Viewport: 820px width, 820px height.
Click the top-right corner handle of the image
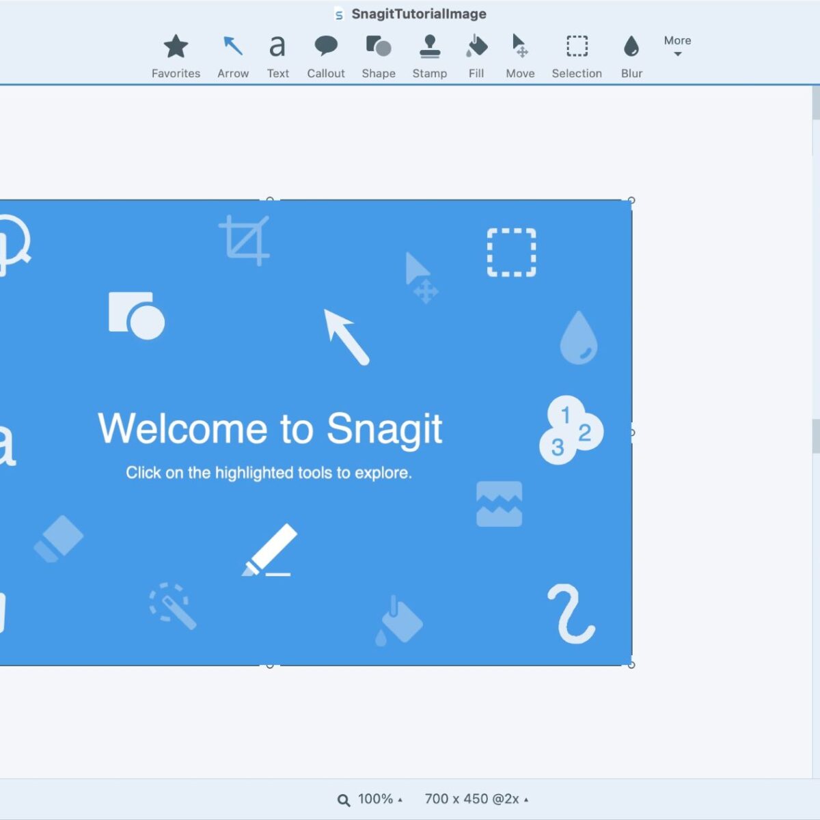click(x=631, y=200)
